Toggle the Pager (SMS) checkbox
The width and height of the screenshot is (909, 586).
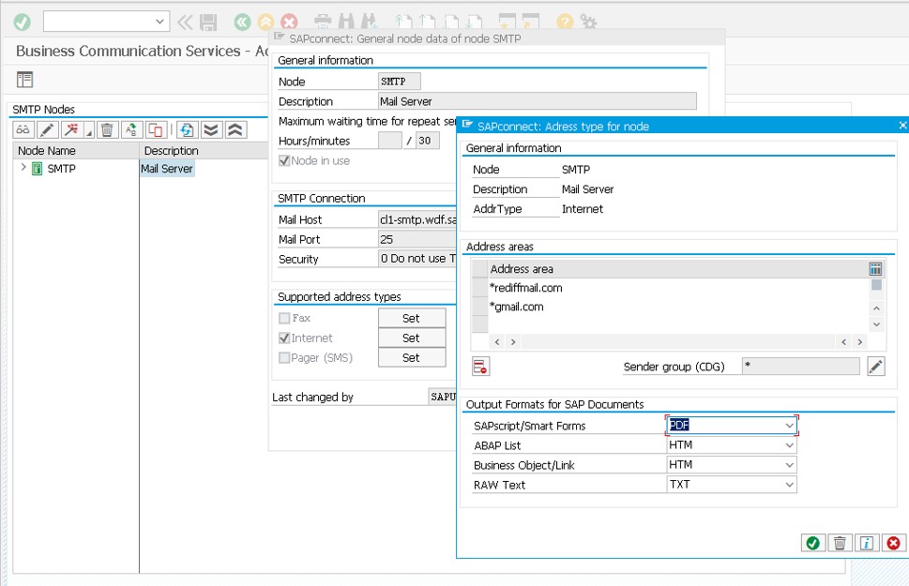(284, 357)
